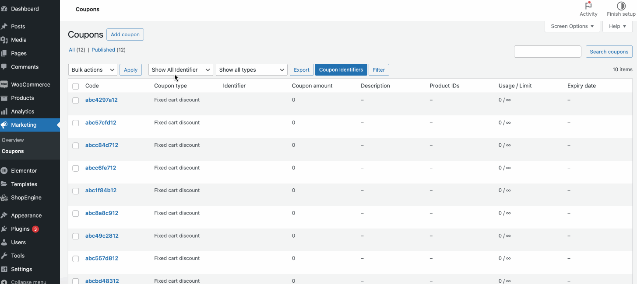Click 'Fixed cart discount' in abc57cfd12 row

click(177, 123)
